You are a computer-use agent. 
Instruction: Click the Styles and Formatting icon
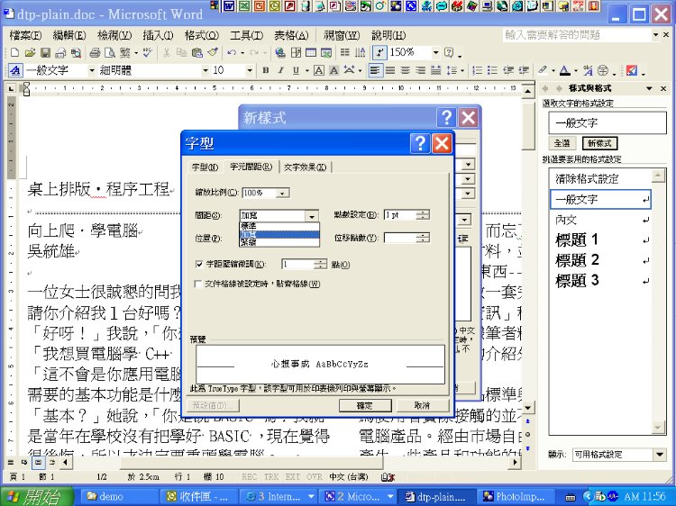15,70
